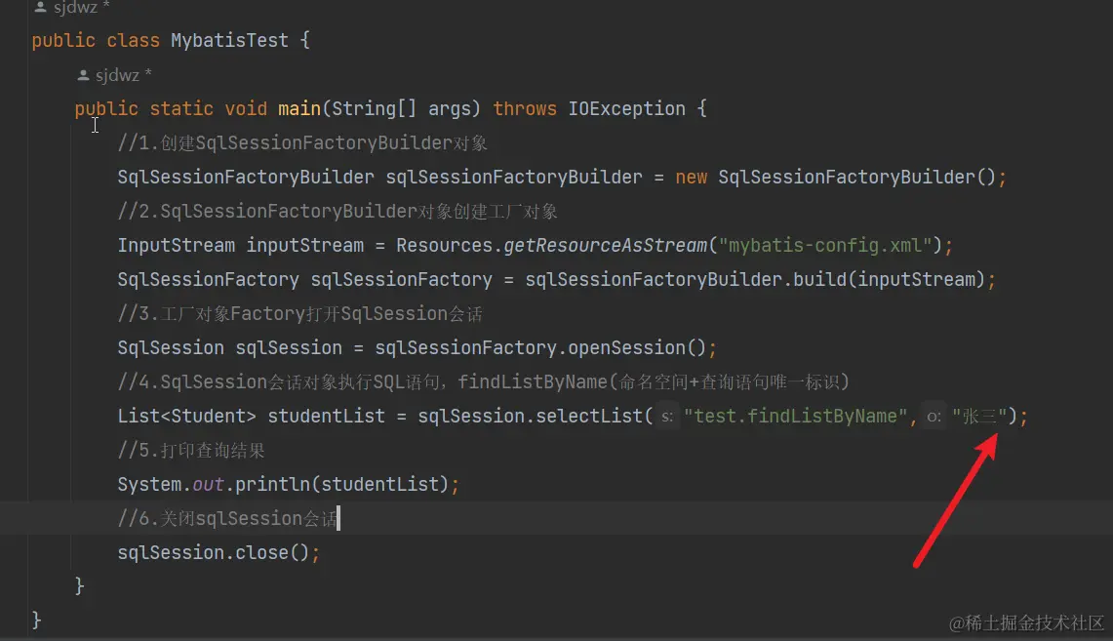Click the o: parameter hint in selectList

pyautogui.click(x=934, y=416)
